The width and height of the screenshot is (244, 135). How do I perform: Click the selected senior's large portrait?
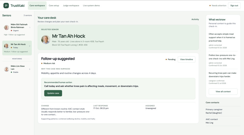click(x=46, y=40)
